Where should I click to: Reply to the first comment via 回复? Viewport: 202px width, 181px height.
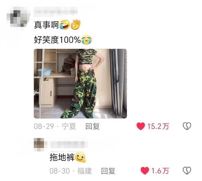point(93,126)
